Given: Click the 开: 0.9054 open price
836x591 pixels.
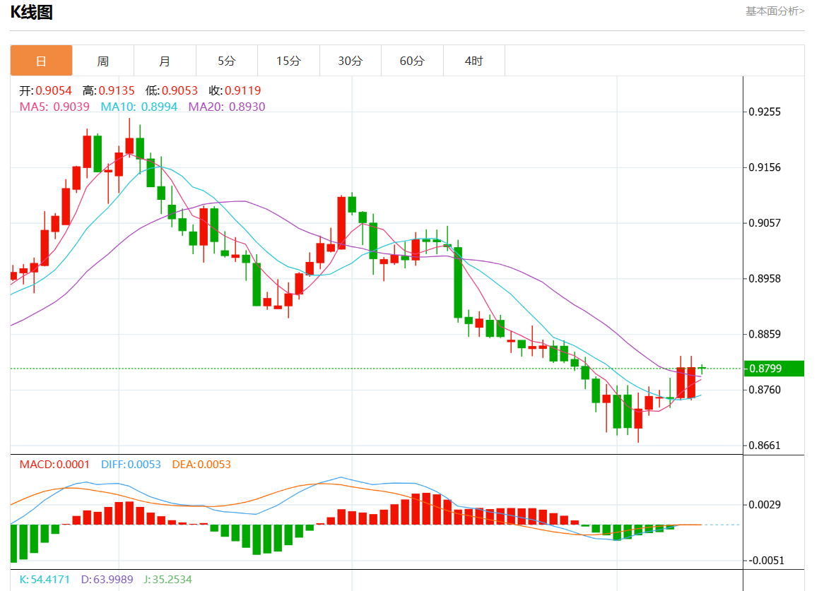Looking at the screenshot, I should point(45,90).
